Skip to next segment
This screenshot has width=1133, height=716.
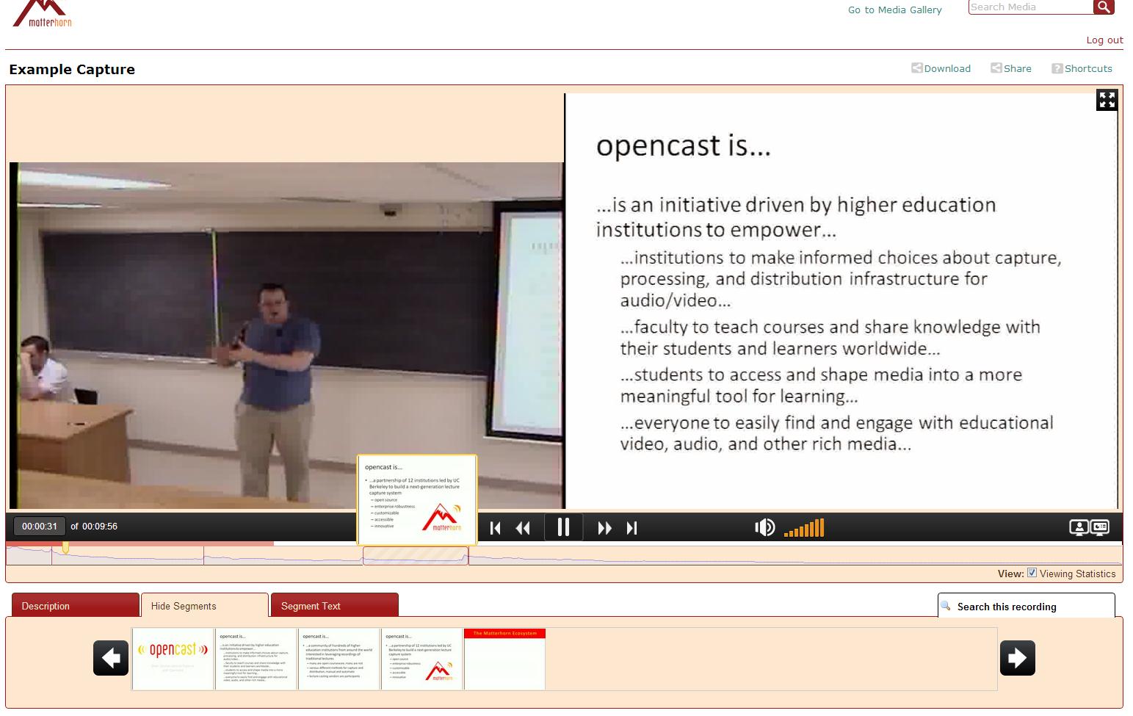(631, 528)
